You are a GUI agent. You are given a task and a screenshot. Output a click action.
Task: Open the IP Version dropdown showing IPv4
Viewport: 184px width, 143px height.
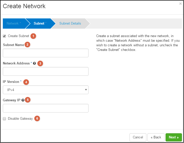coord(46,90)
